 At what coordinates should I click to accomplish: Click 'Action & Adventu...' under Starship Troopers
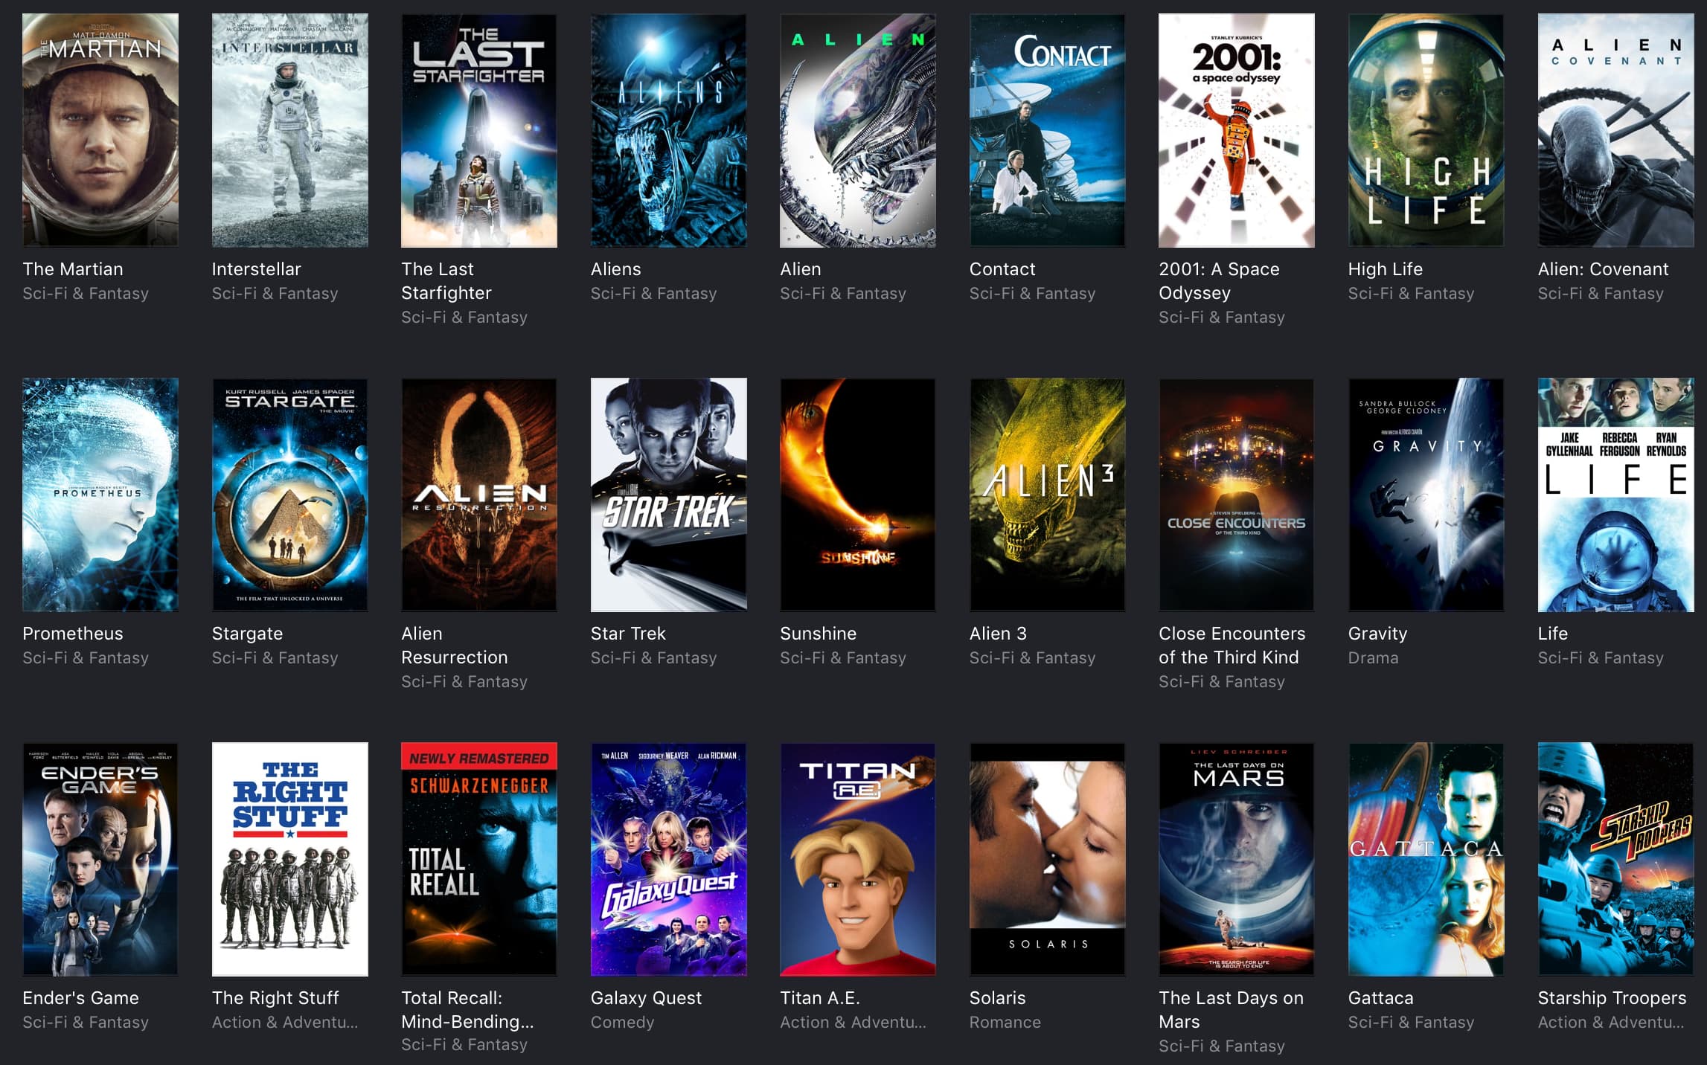point(1611,1023)
